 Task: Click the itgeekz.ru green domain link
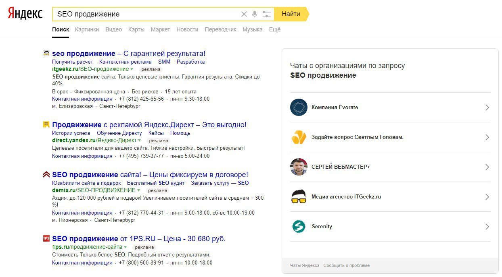click(65, 69)
